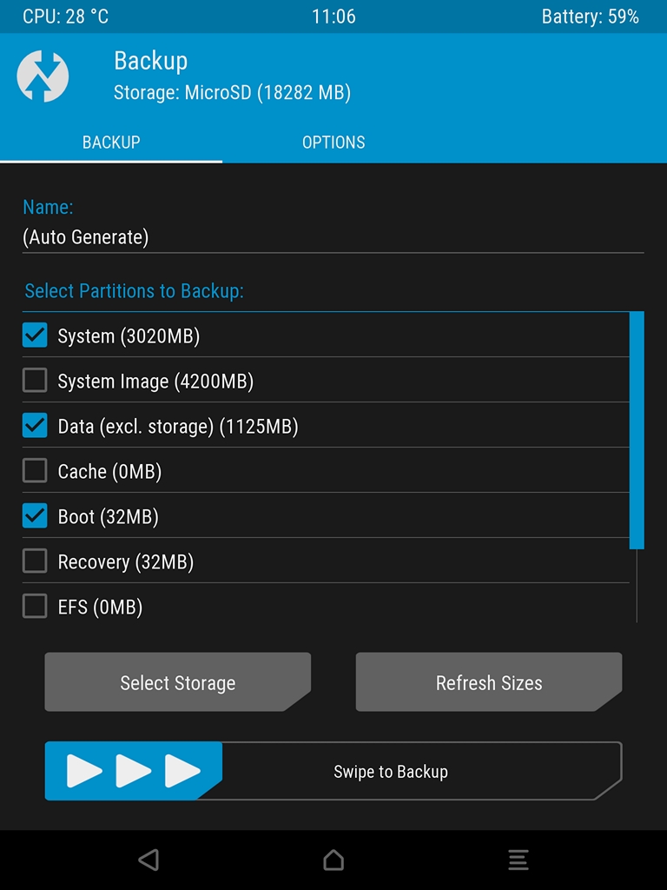Tap the Home navigation icon
Image resolution: width=667 pixels, height=890 pixels.
[x=333, y=860]
